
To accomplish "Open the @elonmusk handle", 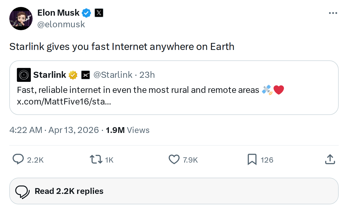I will click(61, 24).
